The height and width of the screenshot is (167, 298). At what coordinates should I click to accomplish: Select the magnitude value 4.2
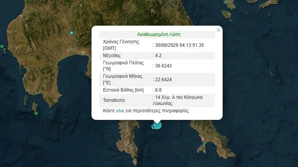coord(158,56)
